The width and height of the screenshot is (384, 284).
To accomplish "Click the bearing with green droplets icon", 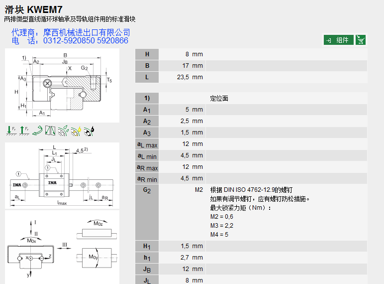I will point(63,131).
